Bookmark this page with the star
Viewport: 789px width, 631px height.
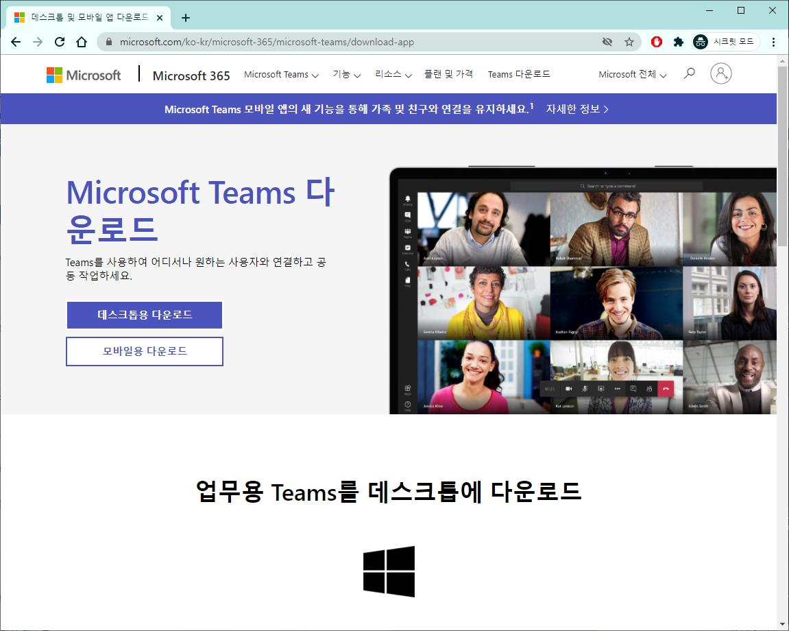[629, 42]
